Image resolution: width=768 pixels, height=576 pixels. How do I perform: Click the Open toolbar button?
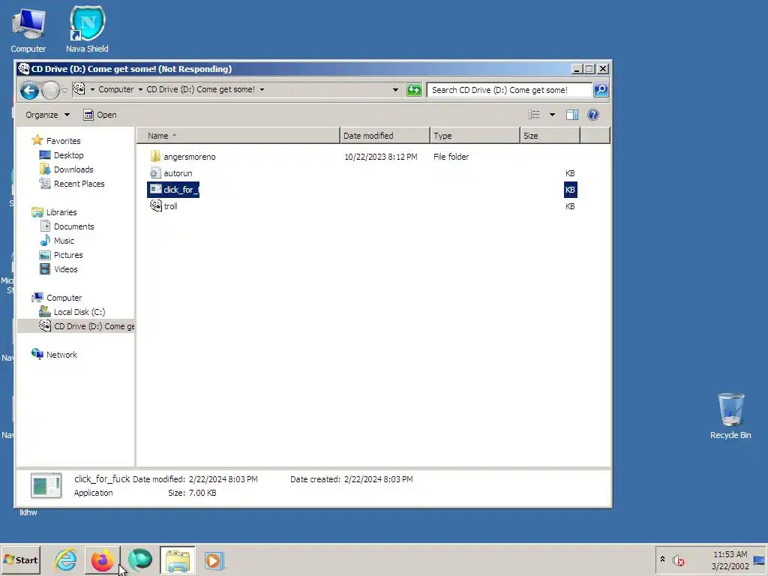100,115
